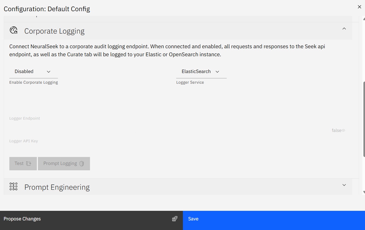
Task: Click the save disk icon beside Propose Changes
Action: (x=175, y=219)
